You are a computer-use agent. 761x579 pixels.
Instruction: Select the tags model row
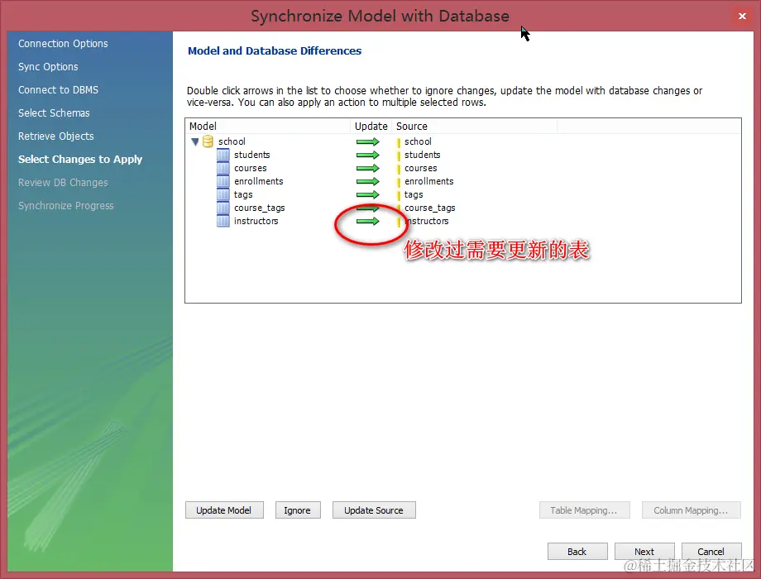(x=243, y=194)
